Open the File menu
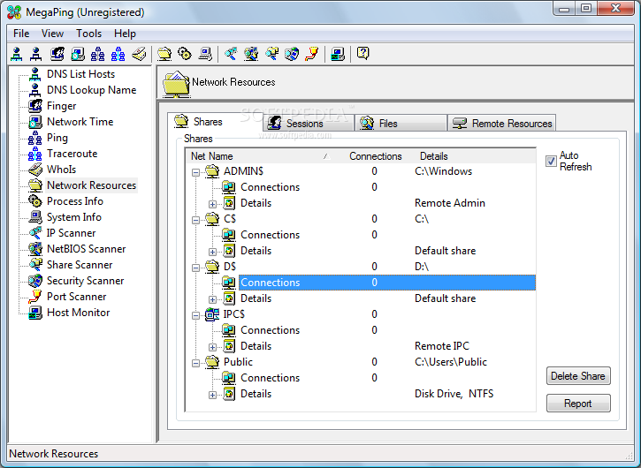Image resolution: width=641 pixels, height=468 pixels. click(x=21, y=34)
